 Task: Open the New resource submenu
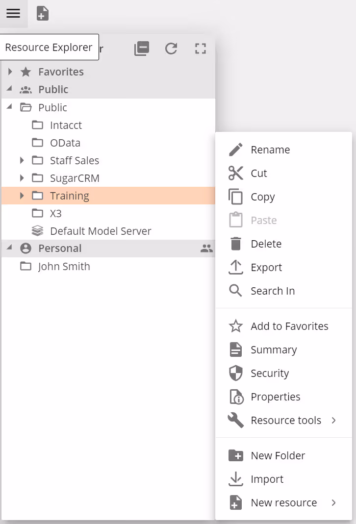(x=284, y=502)
